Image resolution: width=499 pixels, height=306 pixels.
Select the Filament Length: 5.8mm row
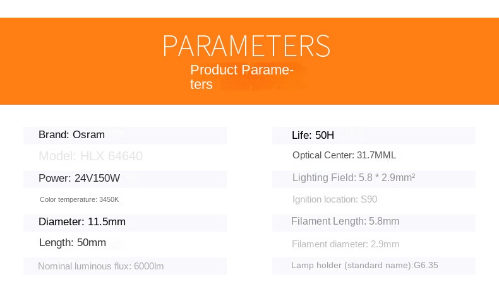click(x=345, y=221)
